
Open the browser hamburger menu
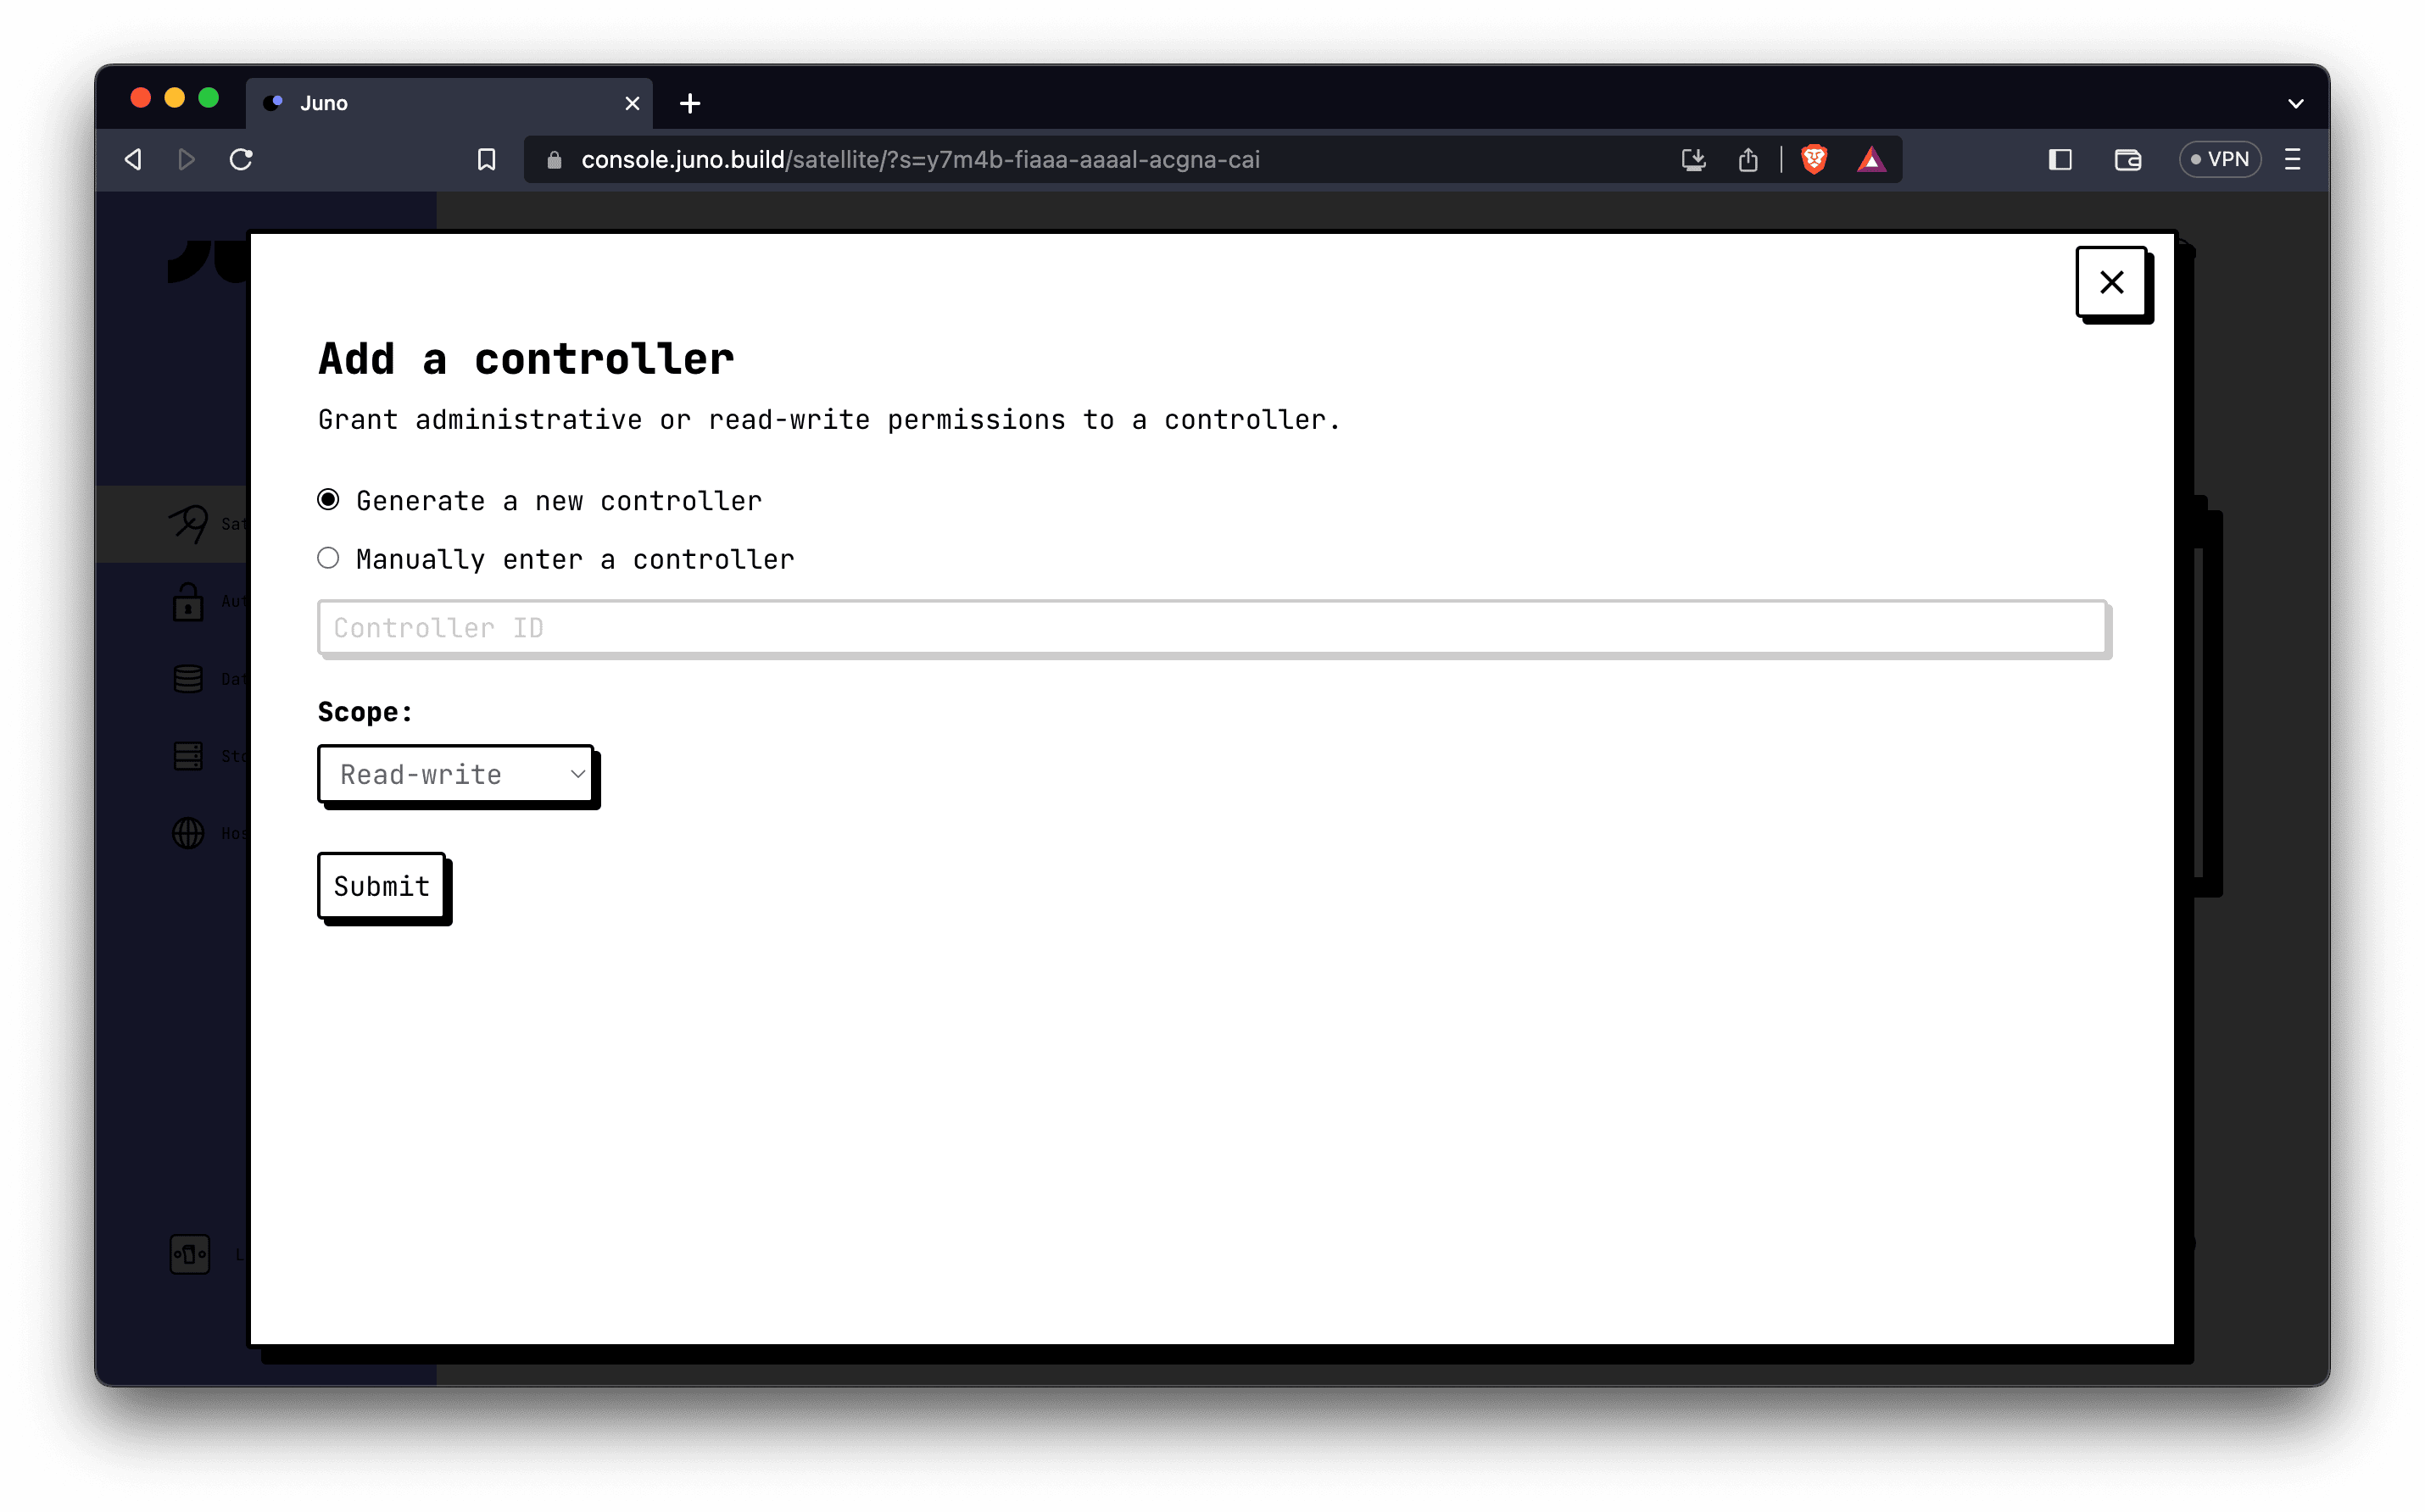pyautogui.click(x=2292, y=159)
